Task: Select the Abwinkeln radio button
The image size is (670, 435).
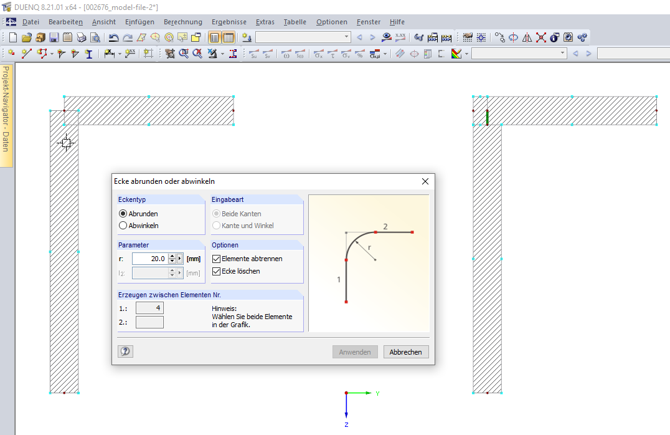Action: coord(123,226)
